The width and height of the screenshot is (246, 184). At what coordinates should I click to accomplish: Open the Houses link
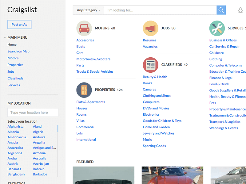click(x=82, y=108)
